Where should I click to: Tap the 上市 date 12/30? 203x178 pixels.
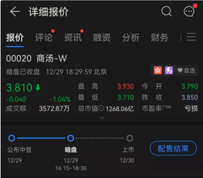pos(127,160)
